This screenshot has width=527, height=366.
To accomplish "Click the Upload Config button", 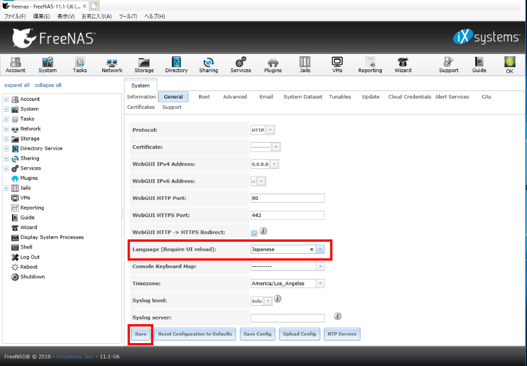I will pyautogui.click(x=299, y=334).
